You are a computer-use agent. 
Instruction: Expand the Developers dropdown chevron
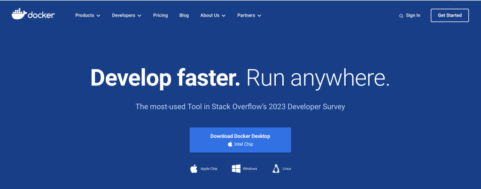[x=139, y=16]
